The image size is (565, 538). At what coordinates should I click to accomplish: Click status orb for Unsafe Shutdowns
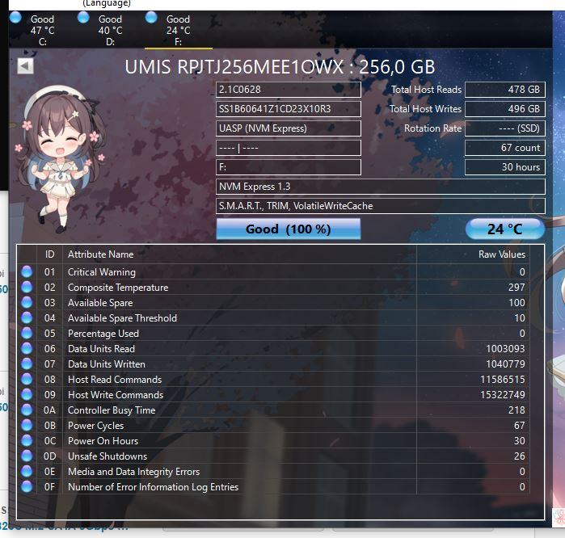[x=27, y=456]
